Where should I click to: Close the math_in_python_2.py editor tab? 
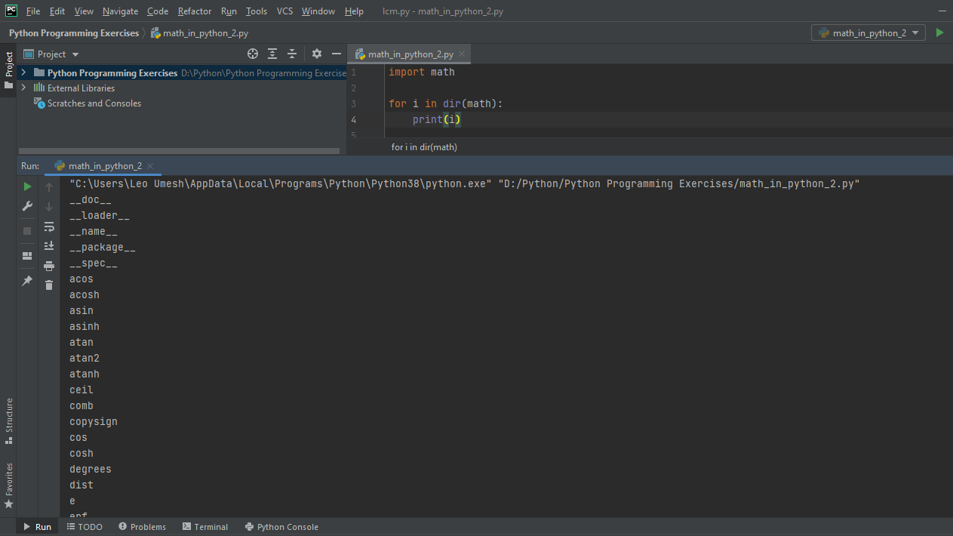462,54
